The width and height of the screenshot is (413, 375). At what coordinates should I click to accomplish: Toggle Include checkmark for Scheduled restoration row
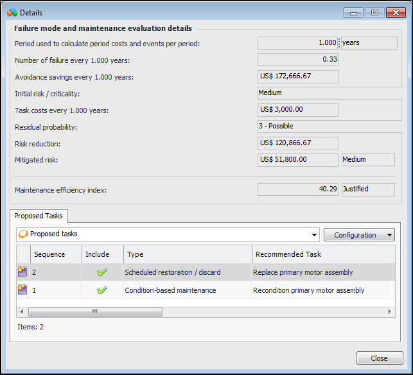click(102, 272)
